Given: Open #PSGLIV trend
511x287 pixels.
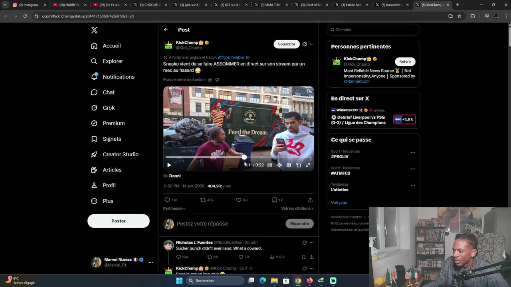Looking at the screenshot, I should coord(340,157).
